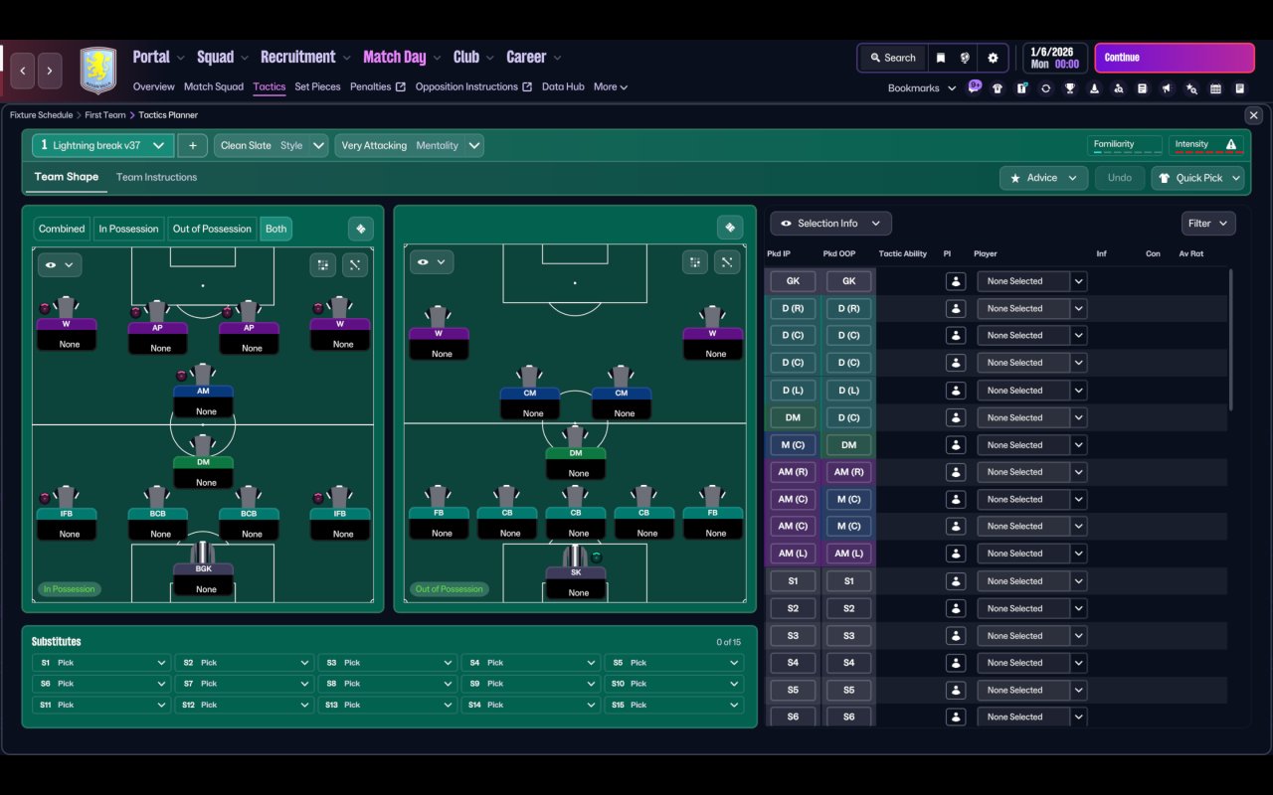1273x795 pixels.
Task: Click the tactic Familiarity progress bar
Action: [x=1125, y=145]
